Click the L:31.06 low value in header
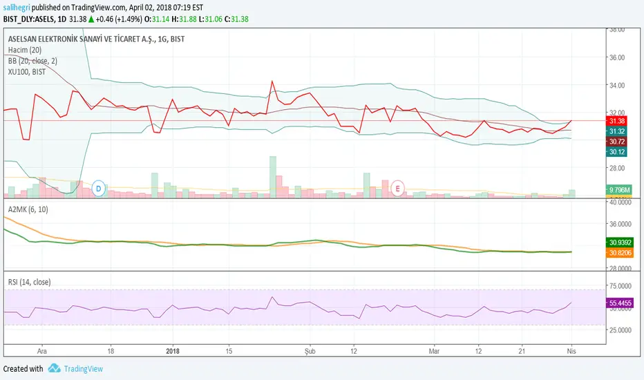 click(211, 19)
